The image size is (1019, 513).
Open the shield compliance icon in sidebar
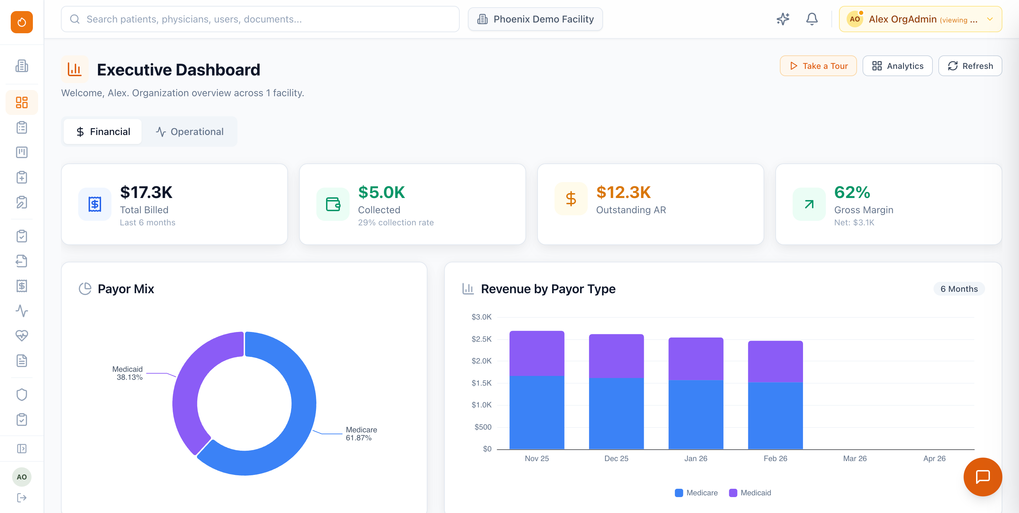(22, 394)
